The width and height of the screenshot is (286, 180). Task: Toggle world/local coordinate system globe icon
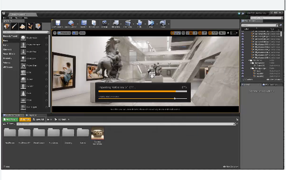[183, 33]
